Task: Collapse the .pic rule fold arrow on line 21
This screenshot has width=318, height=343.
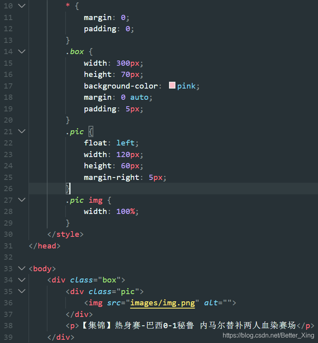Action: click(22, 131)
